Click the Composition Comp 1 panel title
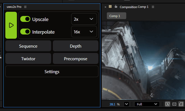 coord(134,7)
